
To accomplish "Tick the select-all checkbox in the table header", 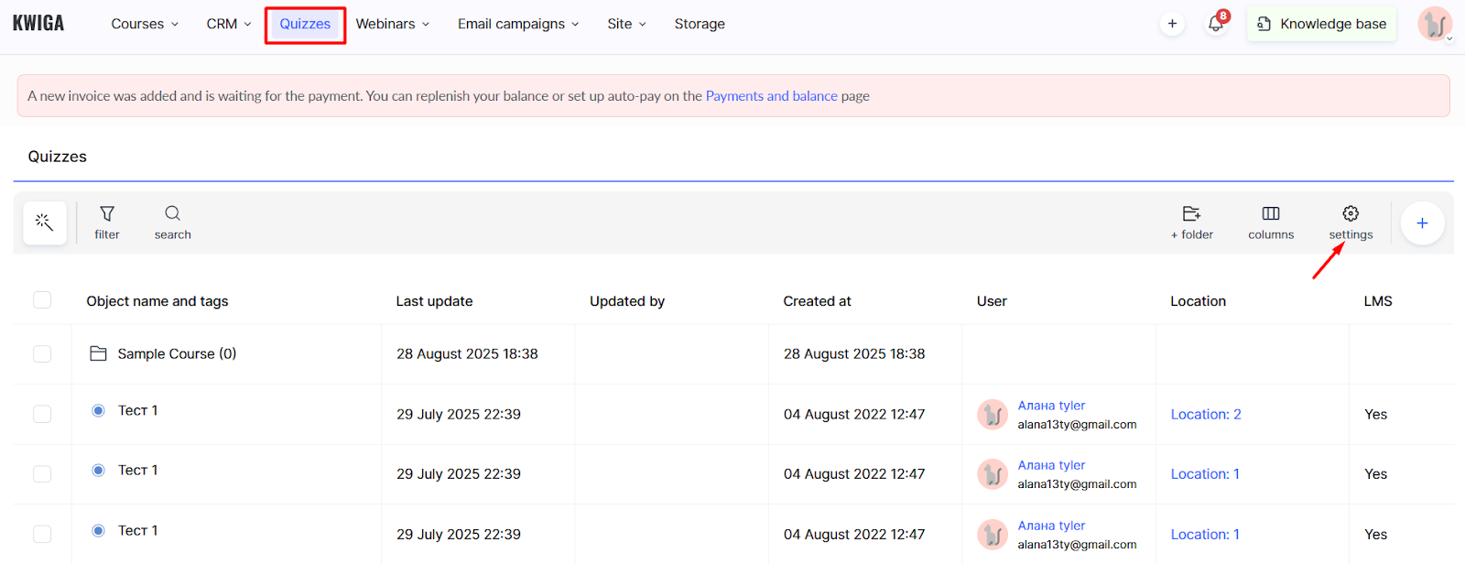I will coord(42,300).
